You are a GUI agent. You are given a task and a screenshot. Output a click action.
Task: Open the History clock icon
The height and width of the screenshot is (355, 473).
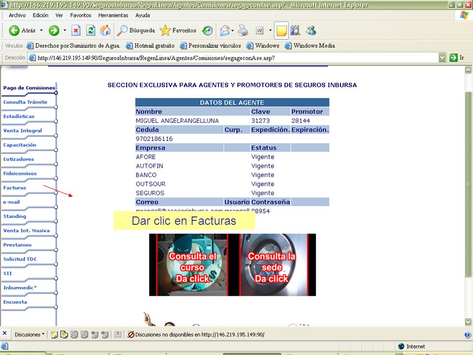(x=207, y=31)
